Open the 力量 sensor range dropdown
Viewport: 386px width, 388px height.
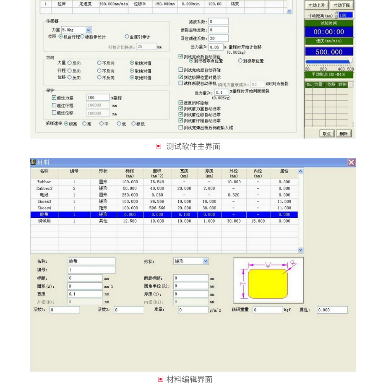tap(89, 30)
